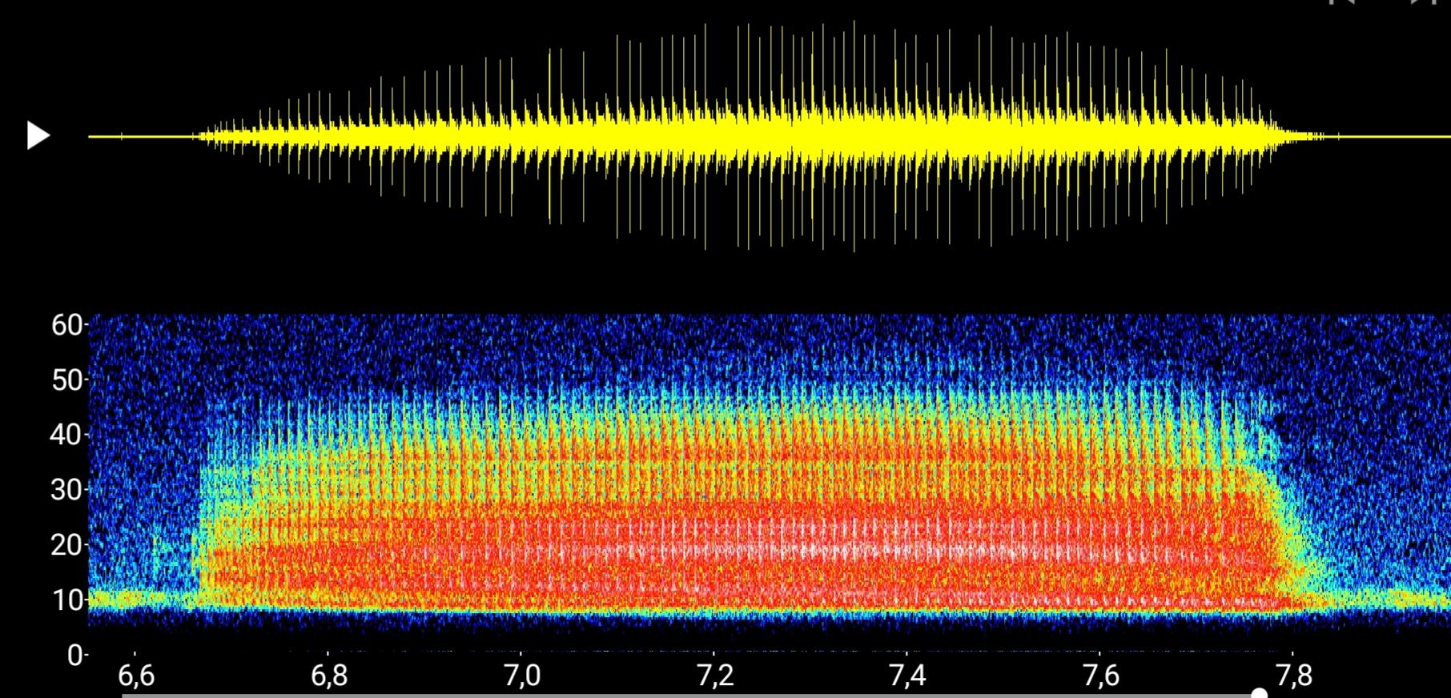Select the 6,8 time axis label
Viewport: 1451px width, 698px height.
coord(329,676)
